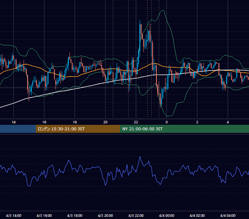Viewport: 249px width, 219px height.
Task: Click the upper Bollinger band peak near midnight
Action: coord(163,11)
